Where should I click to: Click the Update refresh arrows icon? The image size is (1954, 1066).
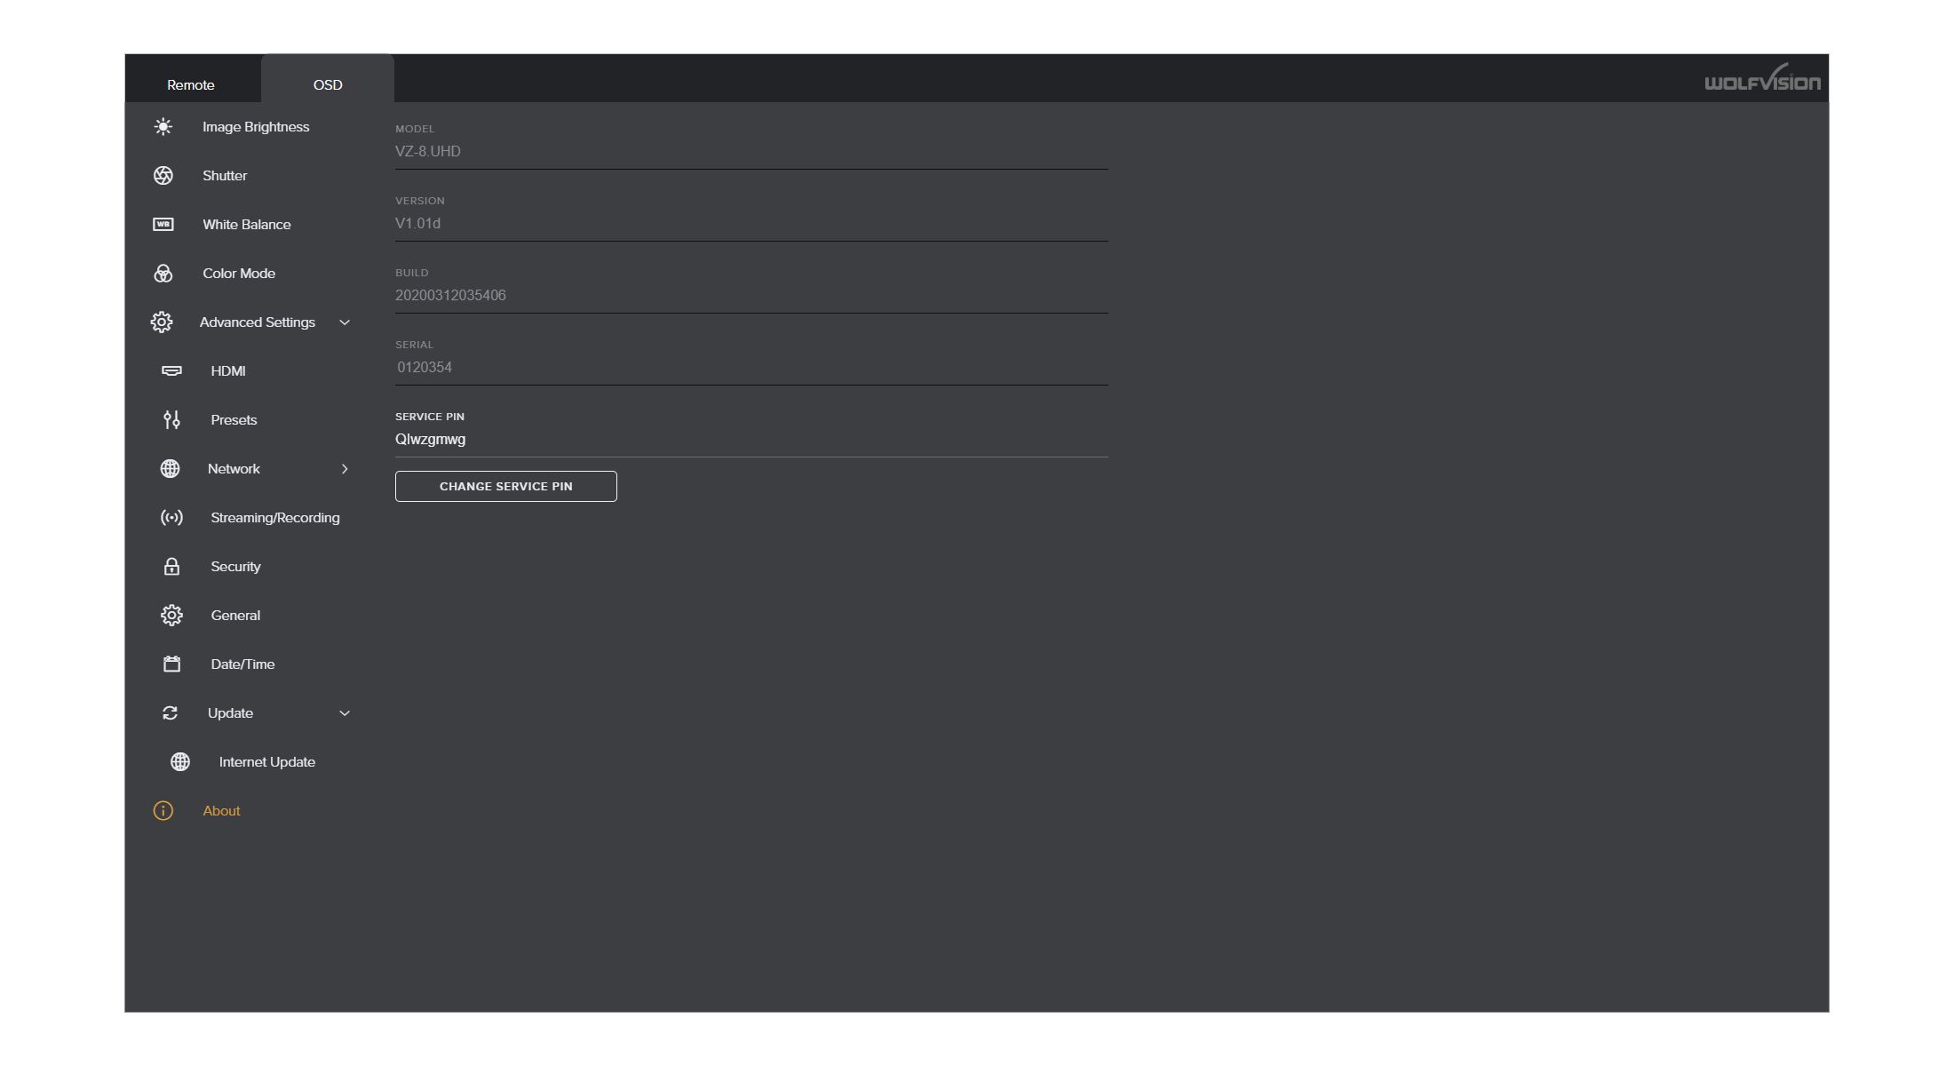coord(170,713)
